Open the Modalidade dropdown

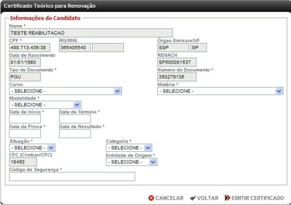[x=45, y=105]
